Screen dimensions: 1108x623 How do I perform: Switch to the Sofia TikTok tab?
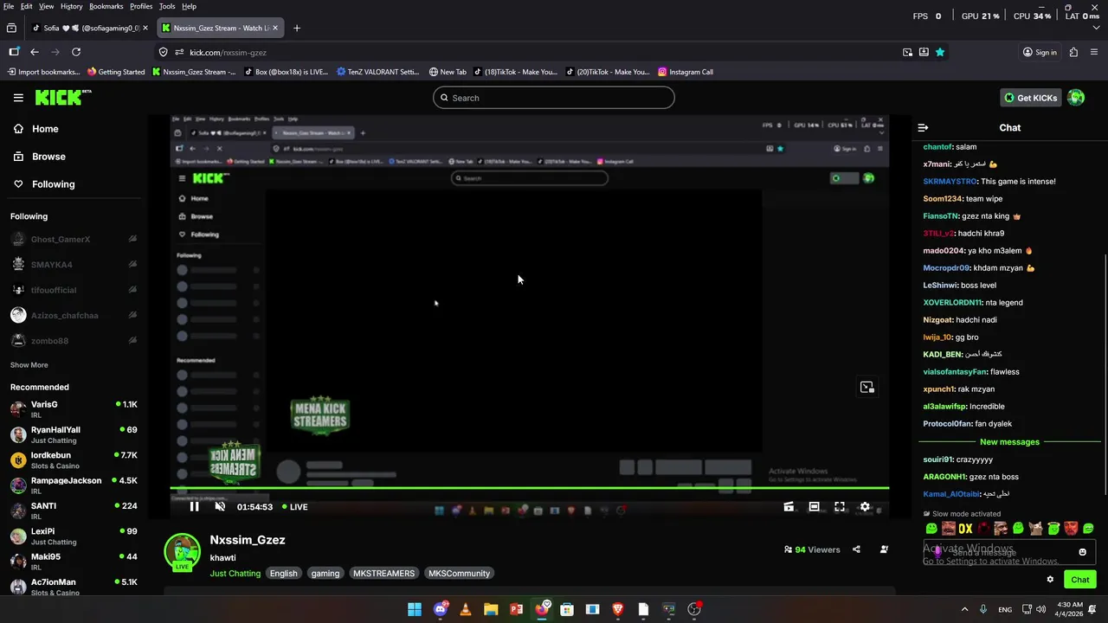click(x=89, y=28)
